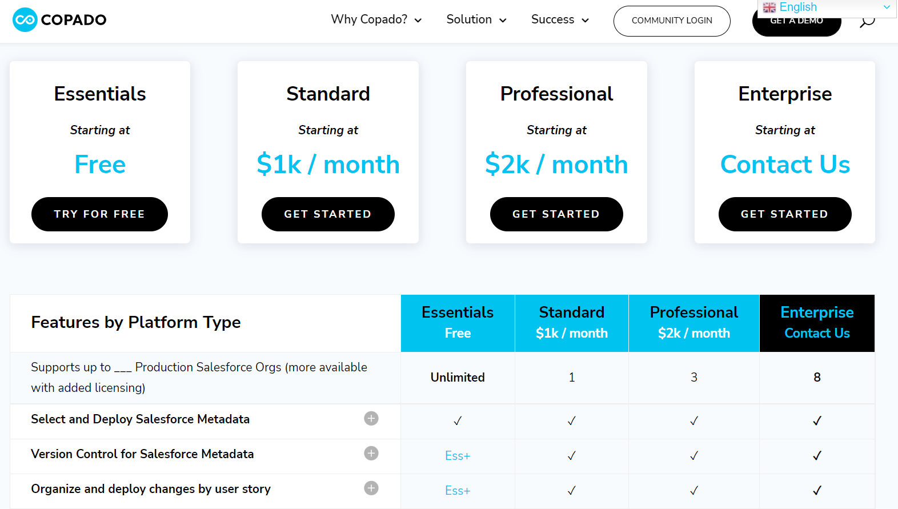Click Standard checkmark in Version Control row

(x=572, y=456)
